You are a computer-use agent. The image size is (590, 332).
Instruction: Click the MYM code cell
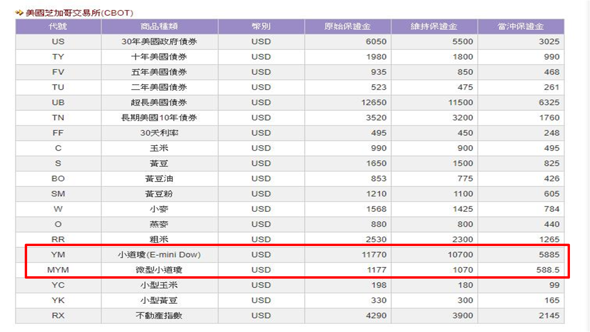click(x=58, y=270)
